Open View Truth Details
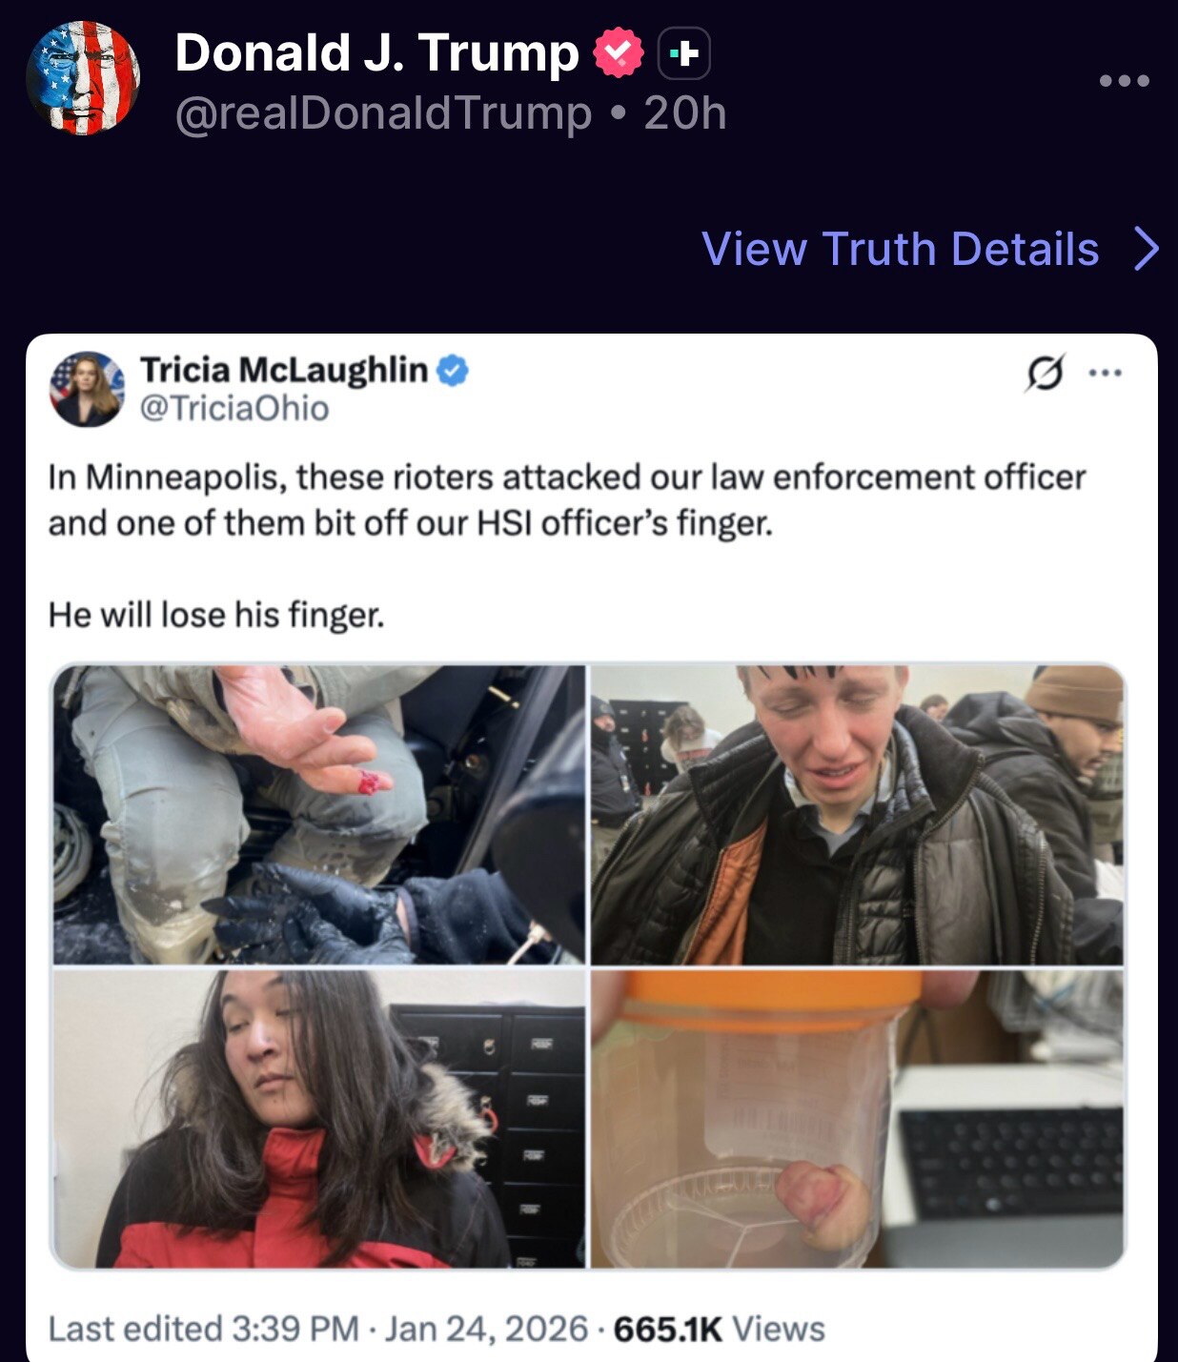 pyautogui.click(x=900, y=249)
